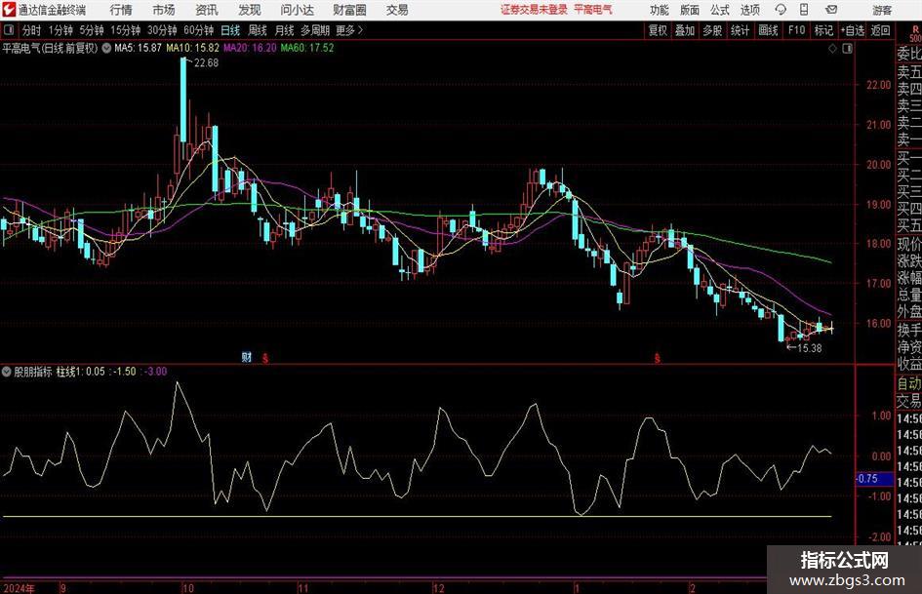
Task: Open the 发现 menu
Action: point(250,10)
